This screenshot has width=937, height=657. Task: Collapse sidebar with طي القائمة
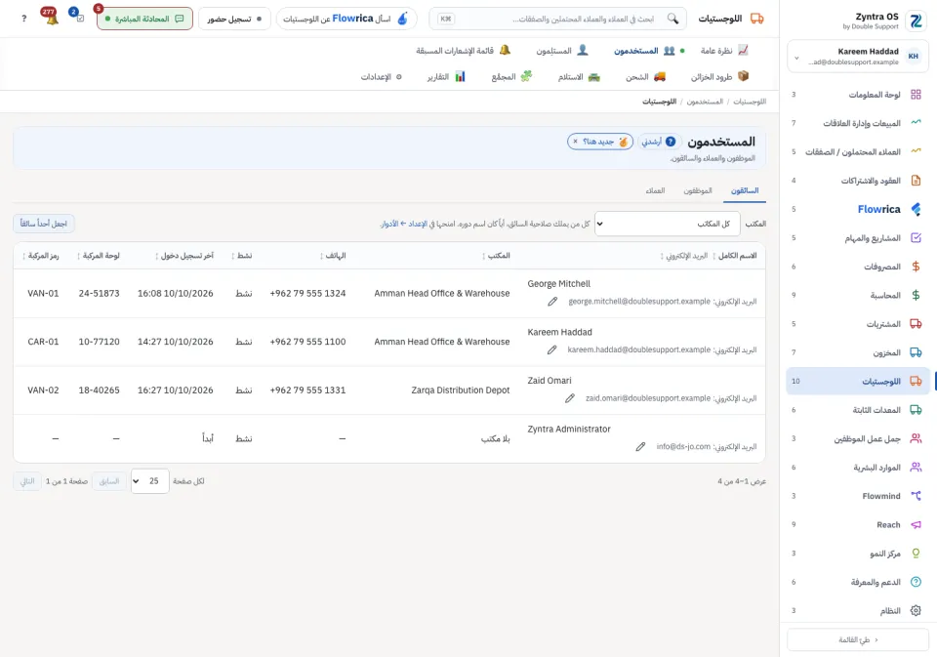click(x=858, y=639)
